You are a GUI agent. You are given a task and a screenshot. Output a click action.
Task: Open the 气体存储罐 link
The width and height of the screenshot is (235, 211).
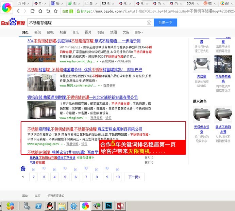coord(37,163)
